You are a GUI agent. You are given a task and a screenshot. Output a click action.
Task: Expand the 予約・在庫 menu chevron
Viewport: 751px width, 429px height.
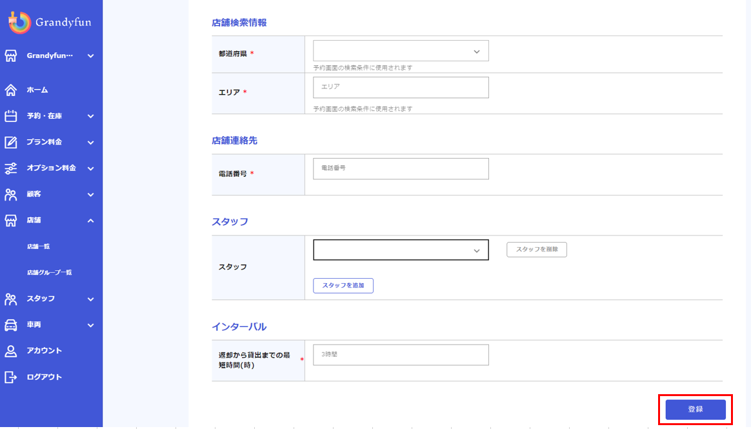(x=90, y=116)
